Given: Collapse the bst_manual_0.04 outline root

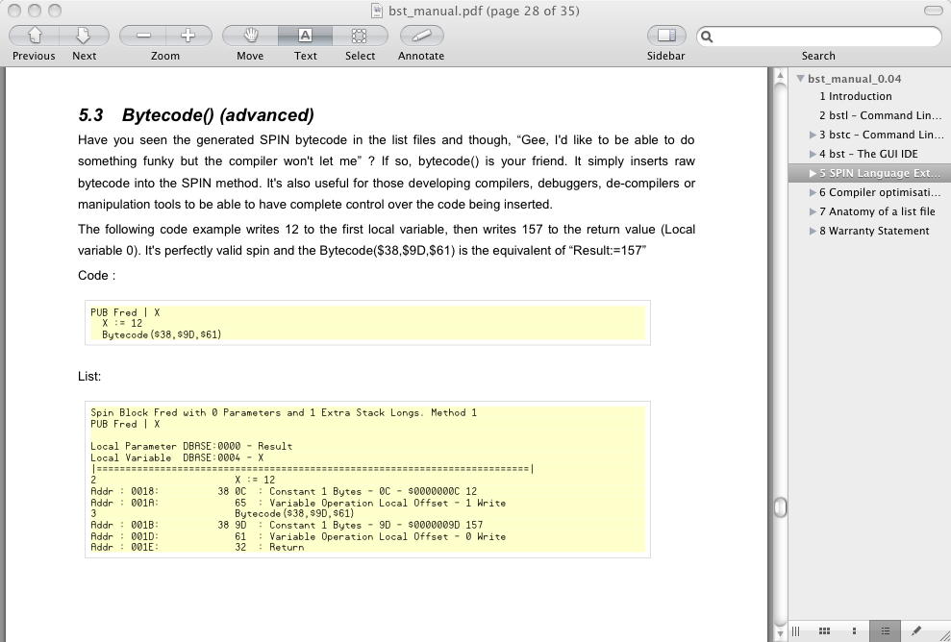Looking at the screenshot, I should pyautogui.click(x=801, y=78).
